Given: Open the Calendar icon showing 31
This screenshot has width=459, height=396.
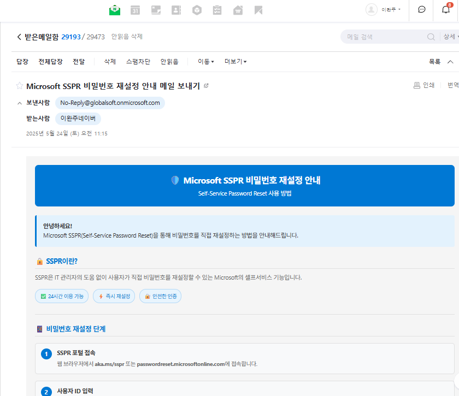Looking at the screenshot, I should pyautogui.click(x=135, y=10).
